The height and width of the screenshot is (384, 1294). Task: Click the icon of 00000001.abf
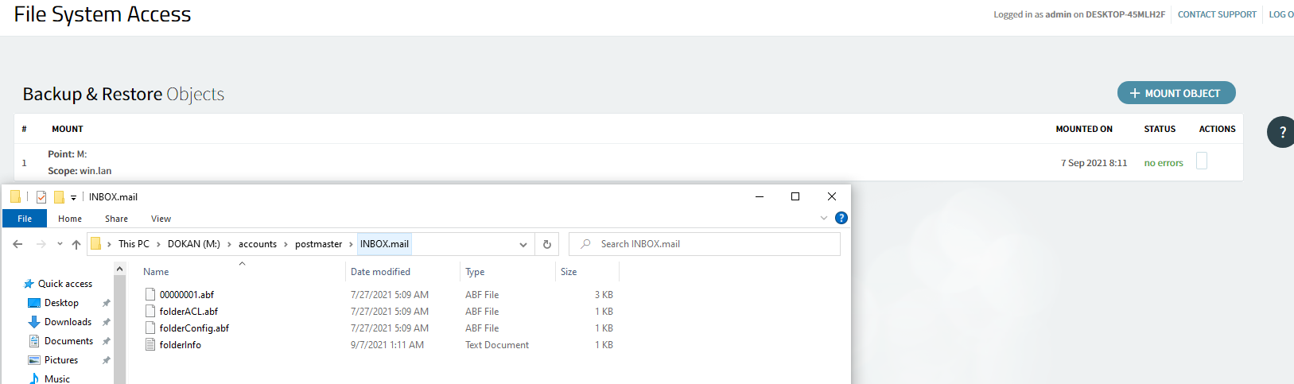[150, 294]
